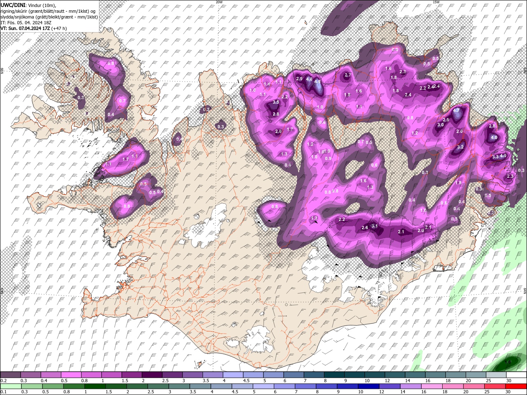This screenshot has width=527, height=395.
Task: Click the violet swatch right of 12 in the lower legend
Action: pos(389,386)
